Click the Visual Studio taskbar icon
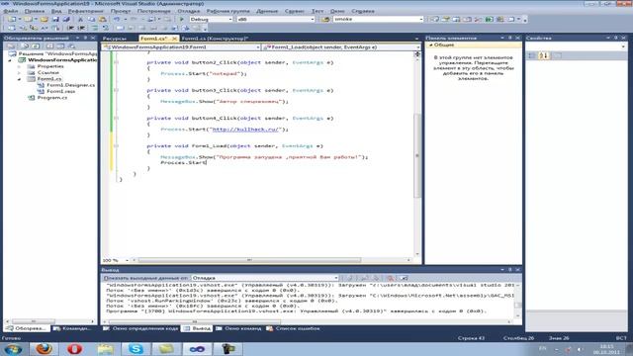The width and height of the screenshot is (633, 356). 197,349
